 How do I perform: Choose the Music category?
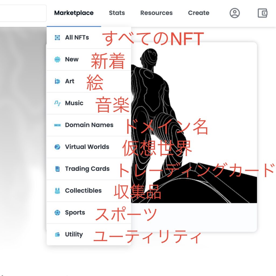point(89,103)
